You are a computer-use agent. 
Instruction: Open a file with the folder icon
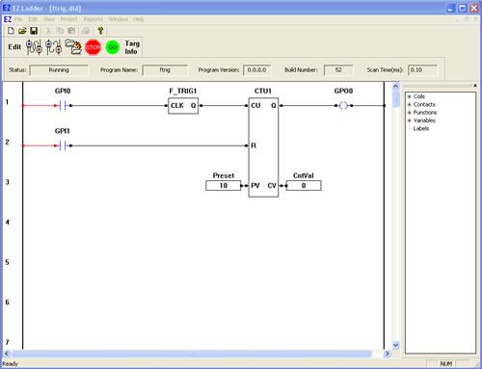click(22, 31)
